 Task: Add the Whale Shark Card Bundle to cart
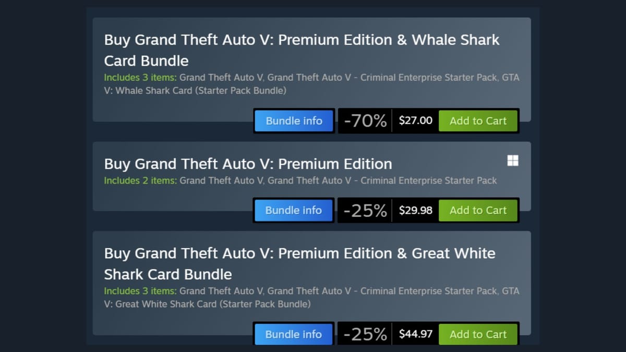click(478, 120)
